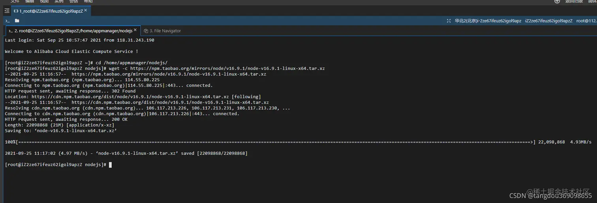Click the 200 OK response line
This screenshot has width=597, height=203.
tap(66, 119)
